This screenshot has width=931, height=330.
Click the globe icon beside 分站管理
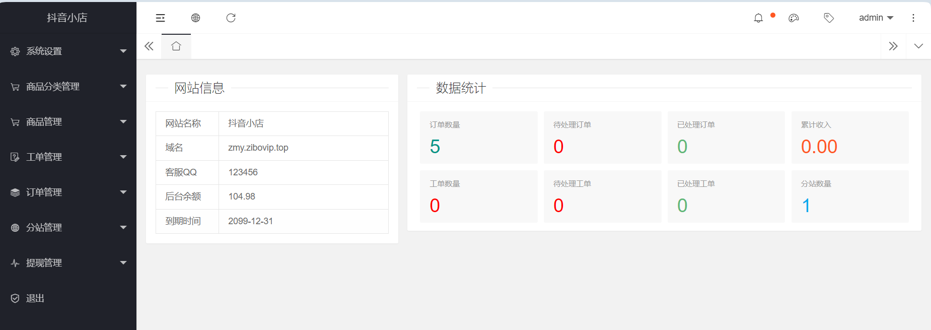[15, 228]
